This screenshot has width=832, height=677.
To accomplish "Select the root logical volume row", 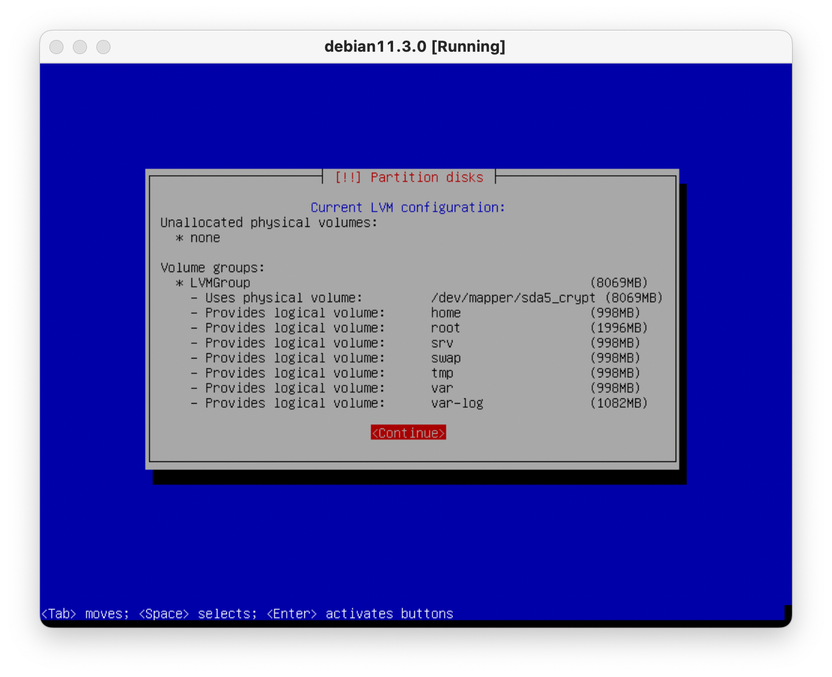I will point(445,328).
